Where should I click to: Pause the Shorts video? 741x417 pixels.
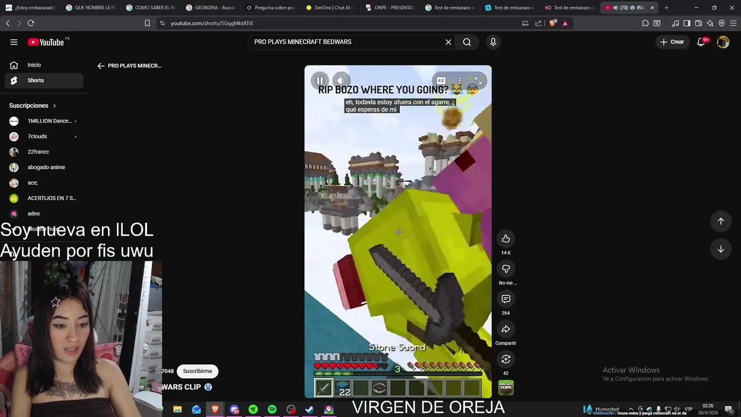[320, 81]
